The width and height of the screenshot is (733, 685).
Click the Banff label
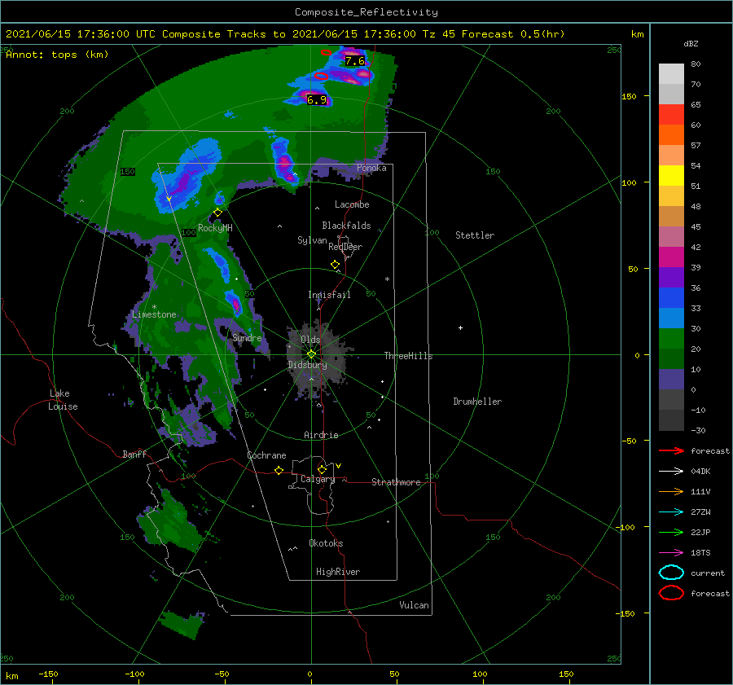[134, 454]
